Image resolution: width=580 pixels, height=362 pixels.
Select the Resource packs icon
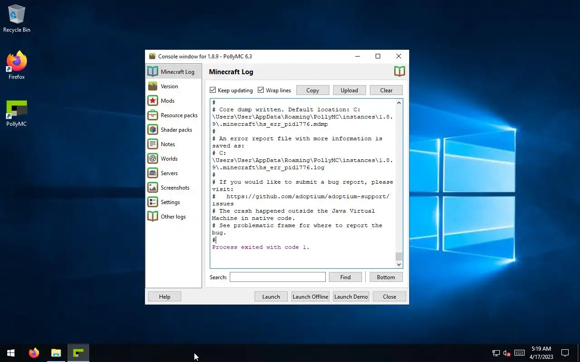pyautogui.click(x=153, y=115)
